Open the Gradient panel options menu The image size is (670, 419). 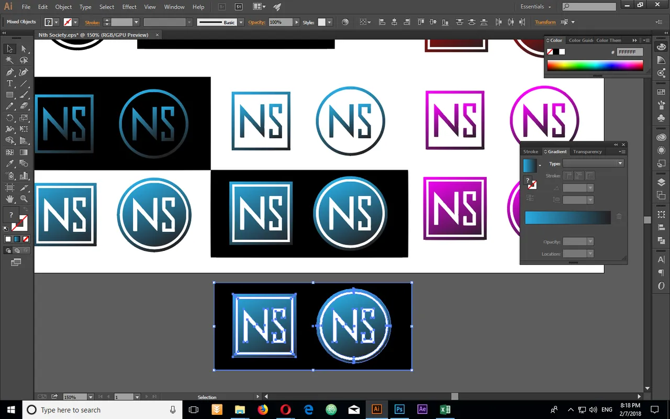point(621,151)
